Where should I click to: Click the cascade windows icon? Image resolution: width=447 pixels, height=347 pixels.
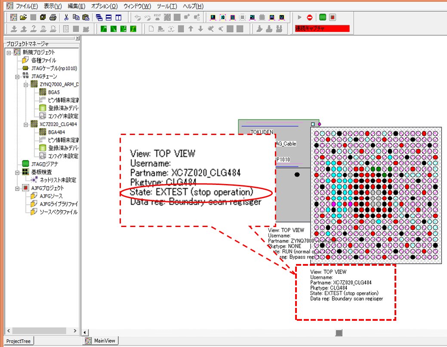tap(99, 18)
